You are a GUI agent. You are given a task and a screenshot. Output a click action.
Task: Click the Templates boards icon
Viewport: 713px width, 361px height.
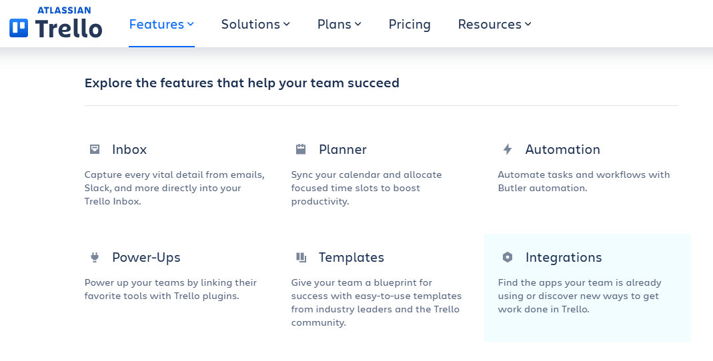pos(301,258)
